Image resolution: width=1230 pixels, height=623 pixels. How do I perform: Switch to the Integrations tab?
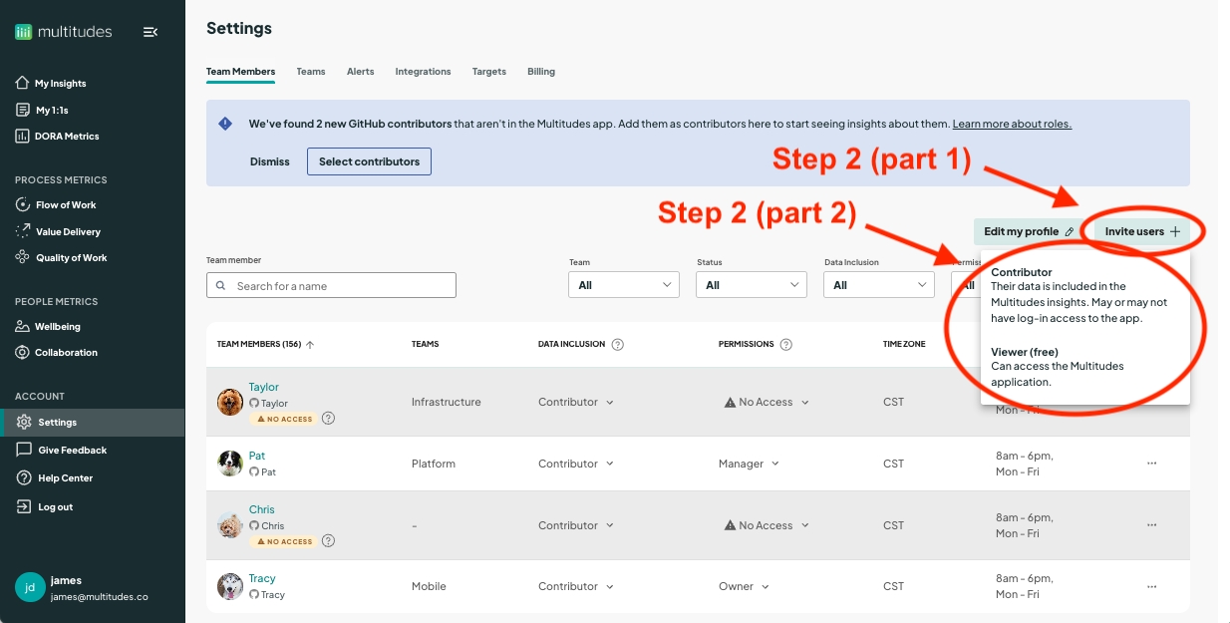click(423, 72)
